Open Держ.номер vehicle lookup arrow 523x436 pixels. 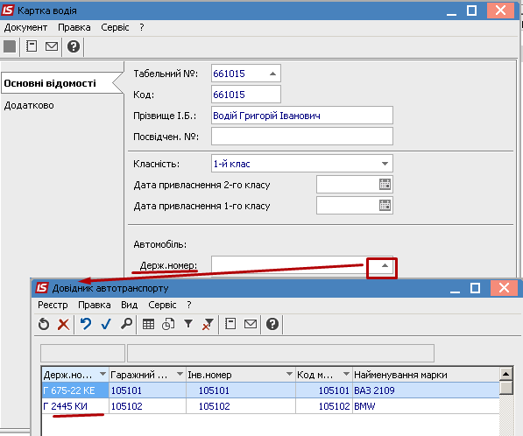(x=385, y=265)
